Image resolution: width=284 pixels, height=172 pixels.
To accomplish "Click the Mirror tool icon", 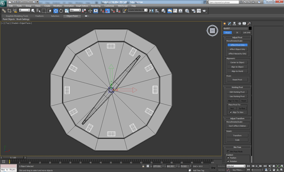I will tap(151, 11).
